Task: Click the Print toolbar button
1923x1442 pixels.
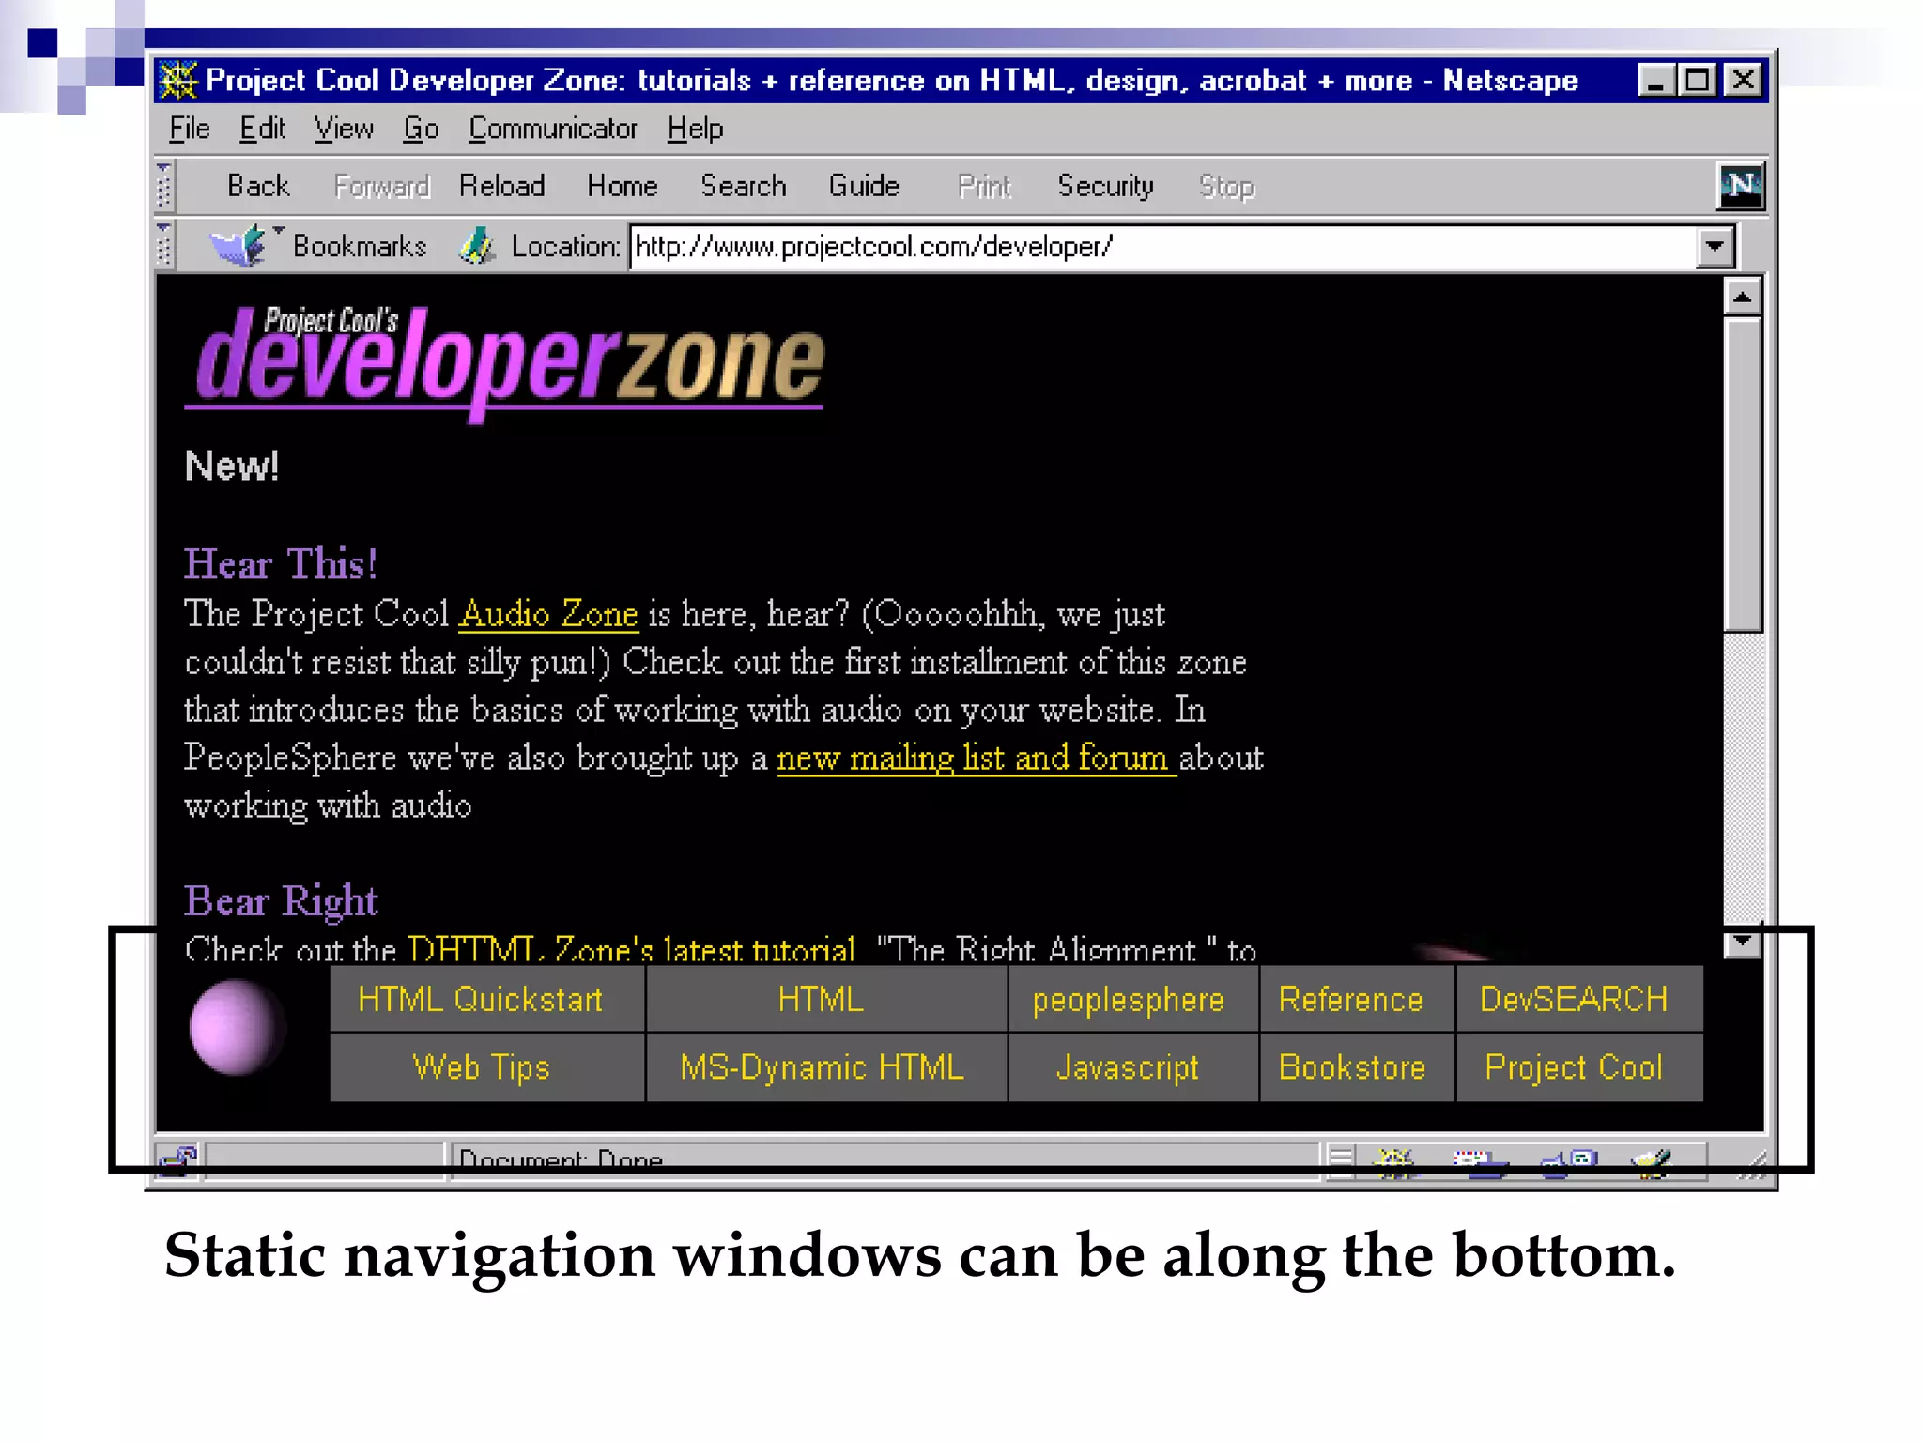Action: pos(984,186)
